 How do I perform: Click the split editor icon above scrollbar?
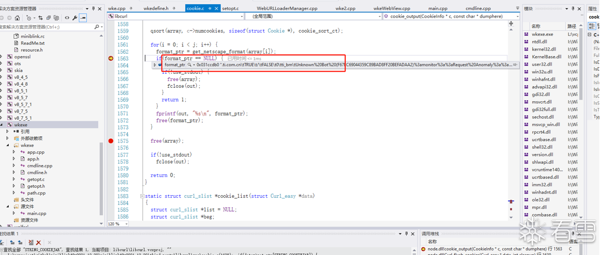[x=511, y=24]
